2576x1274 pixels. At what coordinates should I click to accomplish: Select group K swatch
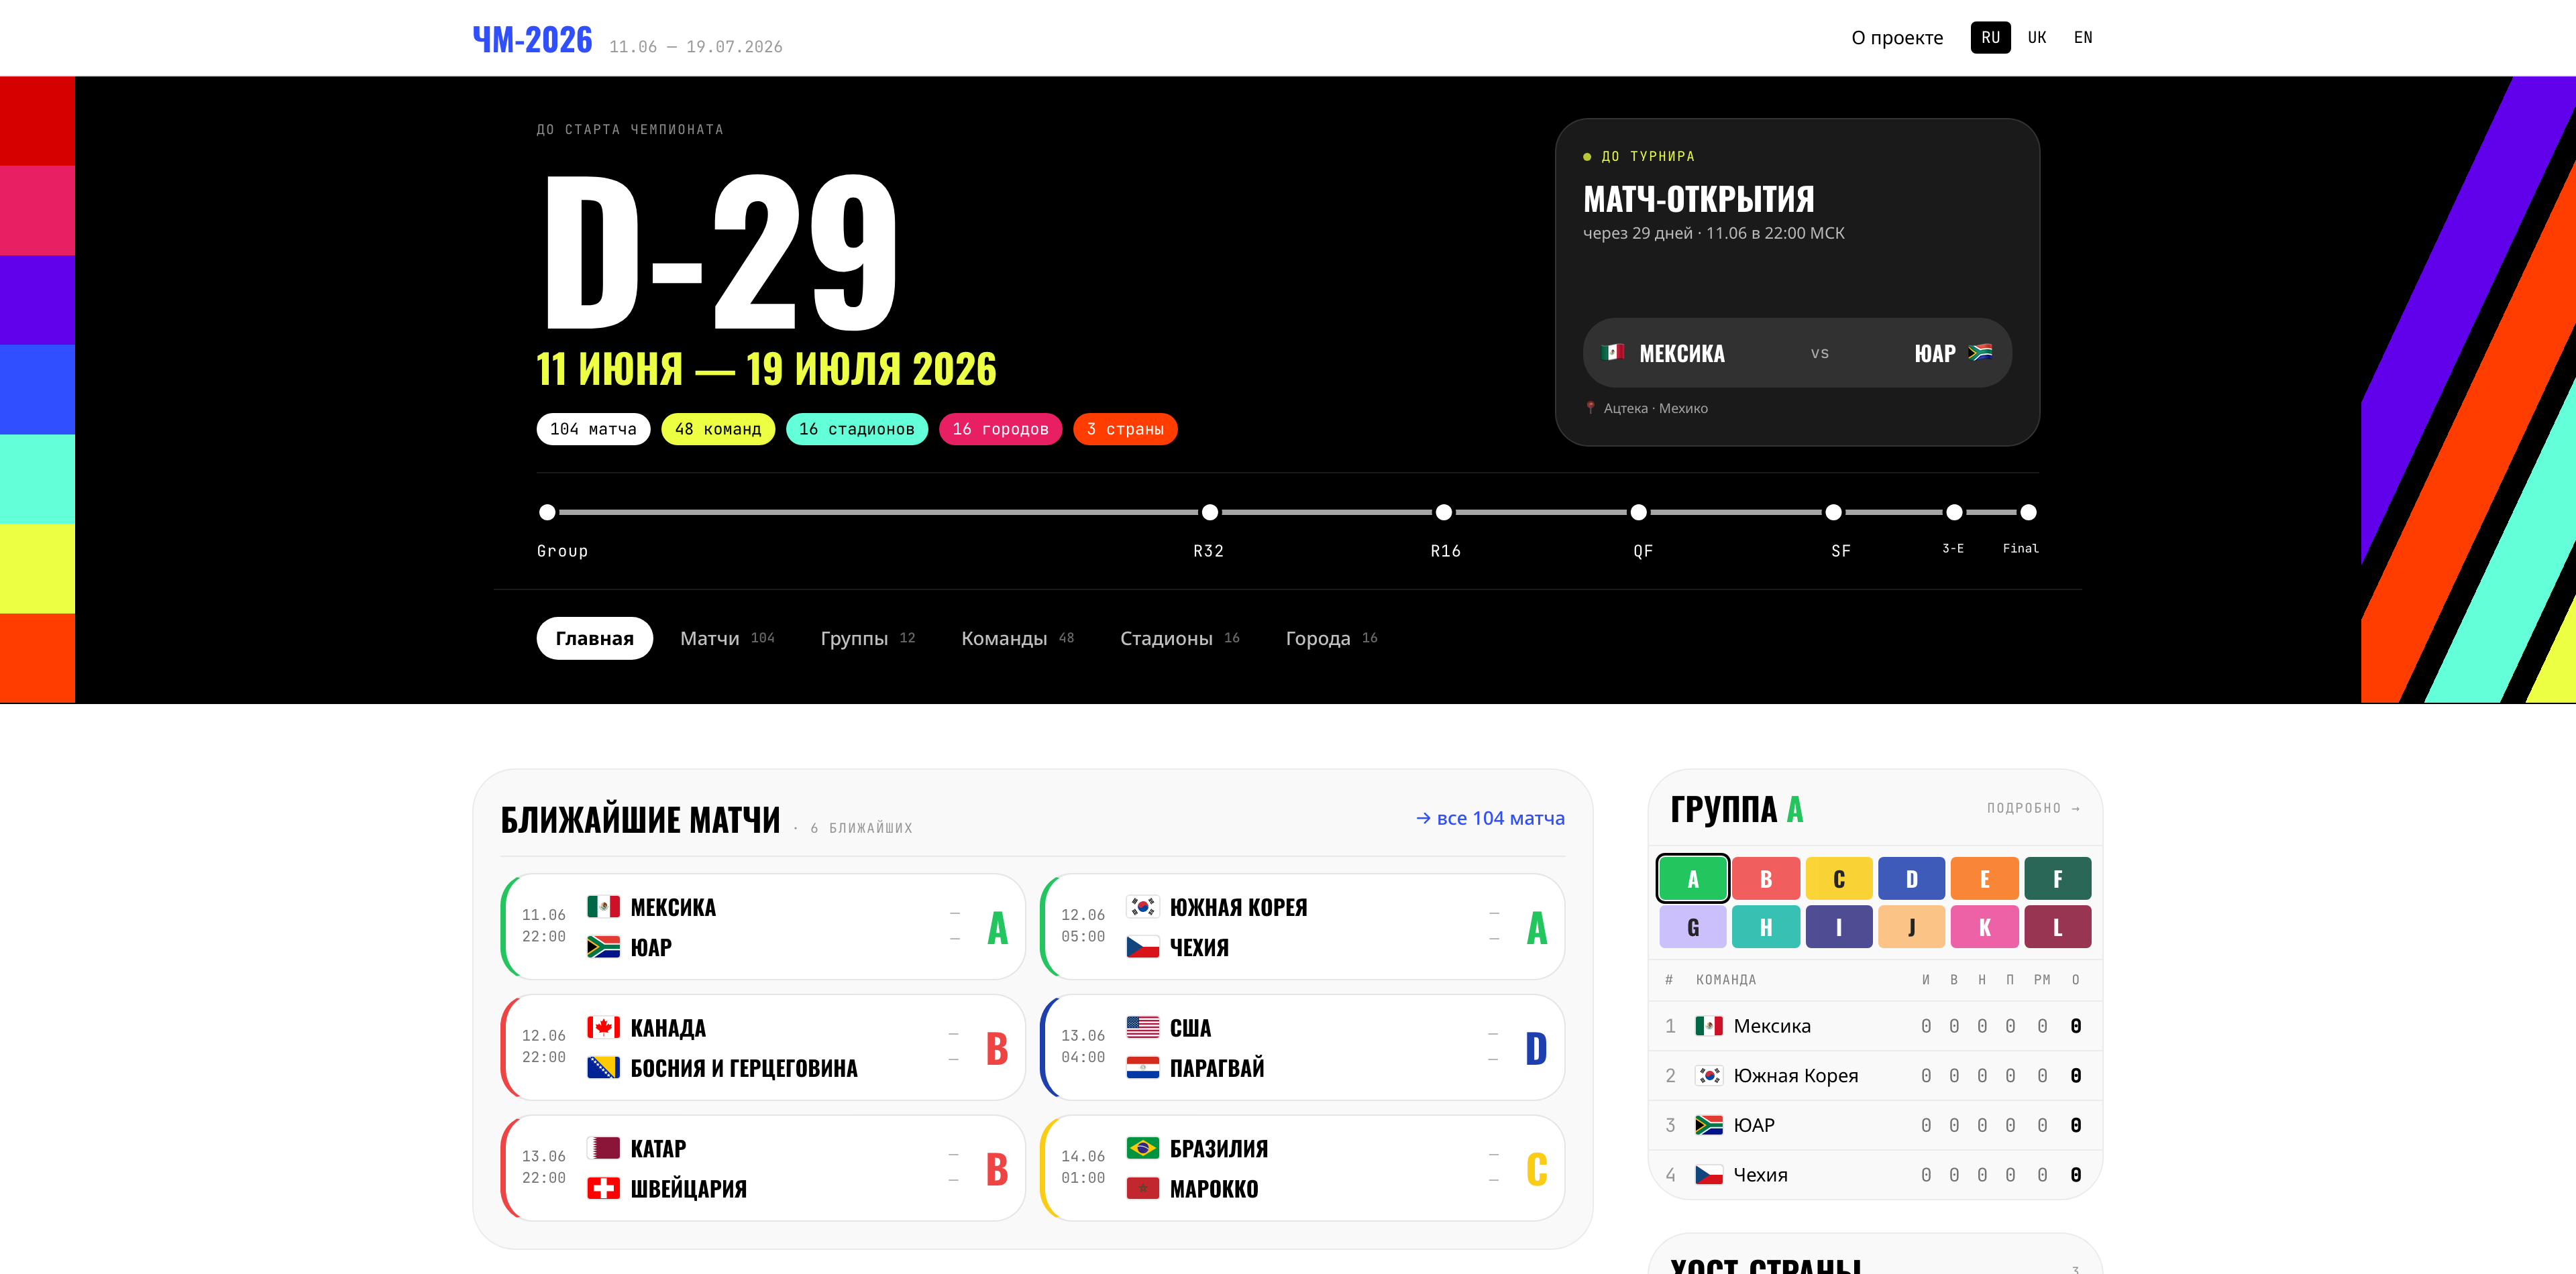point(1985,927)
